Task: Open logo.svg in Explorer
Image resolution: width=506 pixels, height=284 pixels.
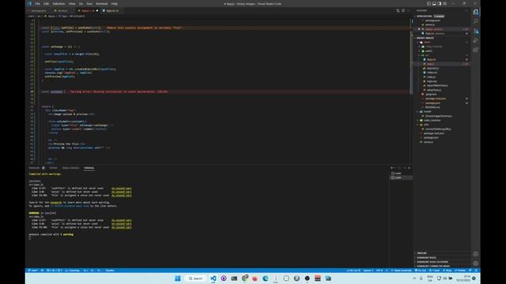Action: coord(432,81)
